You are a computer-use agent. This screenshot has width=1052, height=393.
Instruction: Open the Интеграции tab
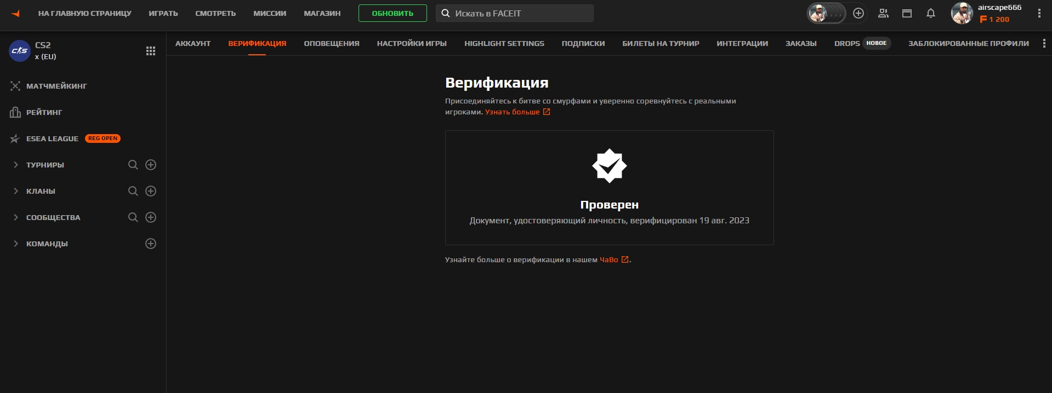point(742,43)
